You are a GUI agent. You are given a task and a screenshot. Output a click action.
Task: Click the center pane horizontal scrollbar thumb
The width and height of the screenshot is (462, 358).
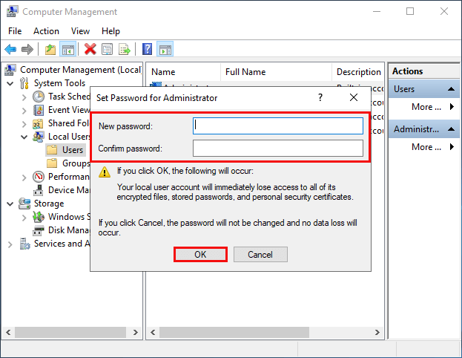click(x=234, y=332)
